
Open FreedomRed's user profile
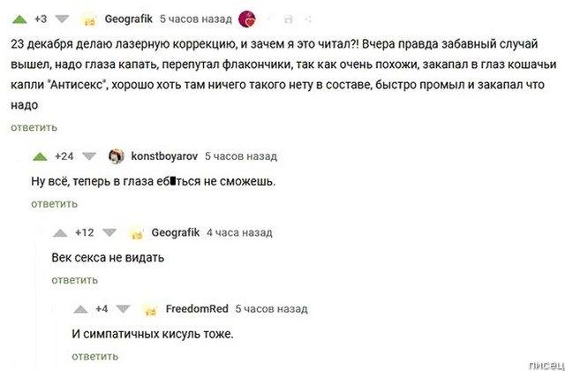[197, 309]
